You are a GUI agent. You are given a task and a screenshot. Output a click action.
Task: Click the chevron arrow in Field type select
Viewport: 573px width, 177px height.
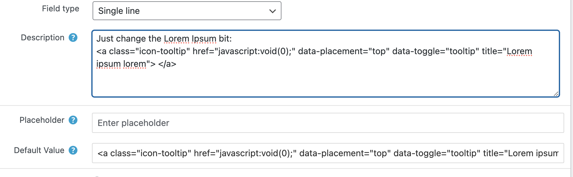coord(273,11)
